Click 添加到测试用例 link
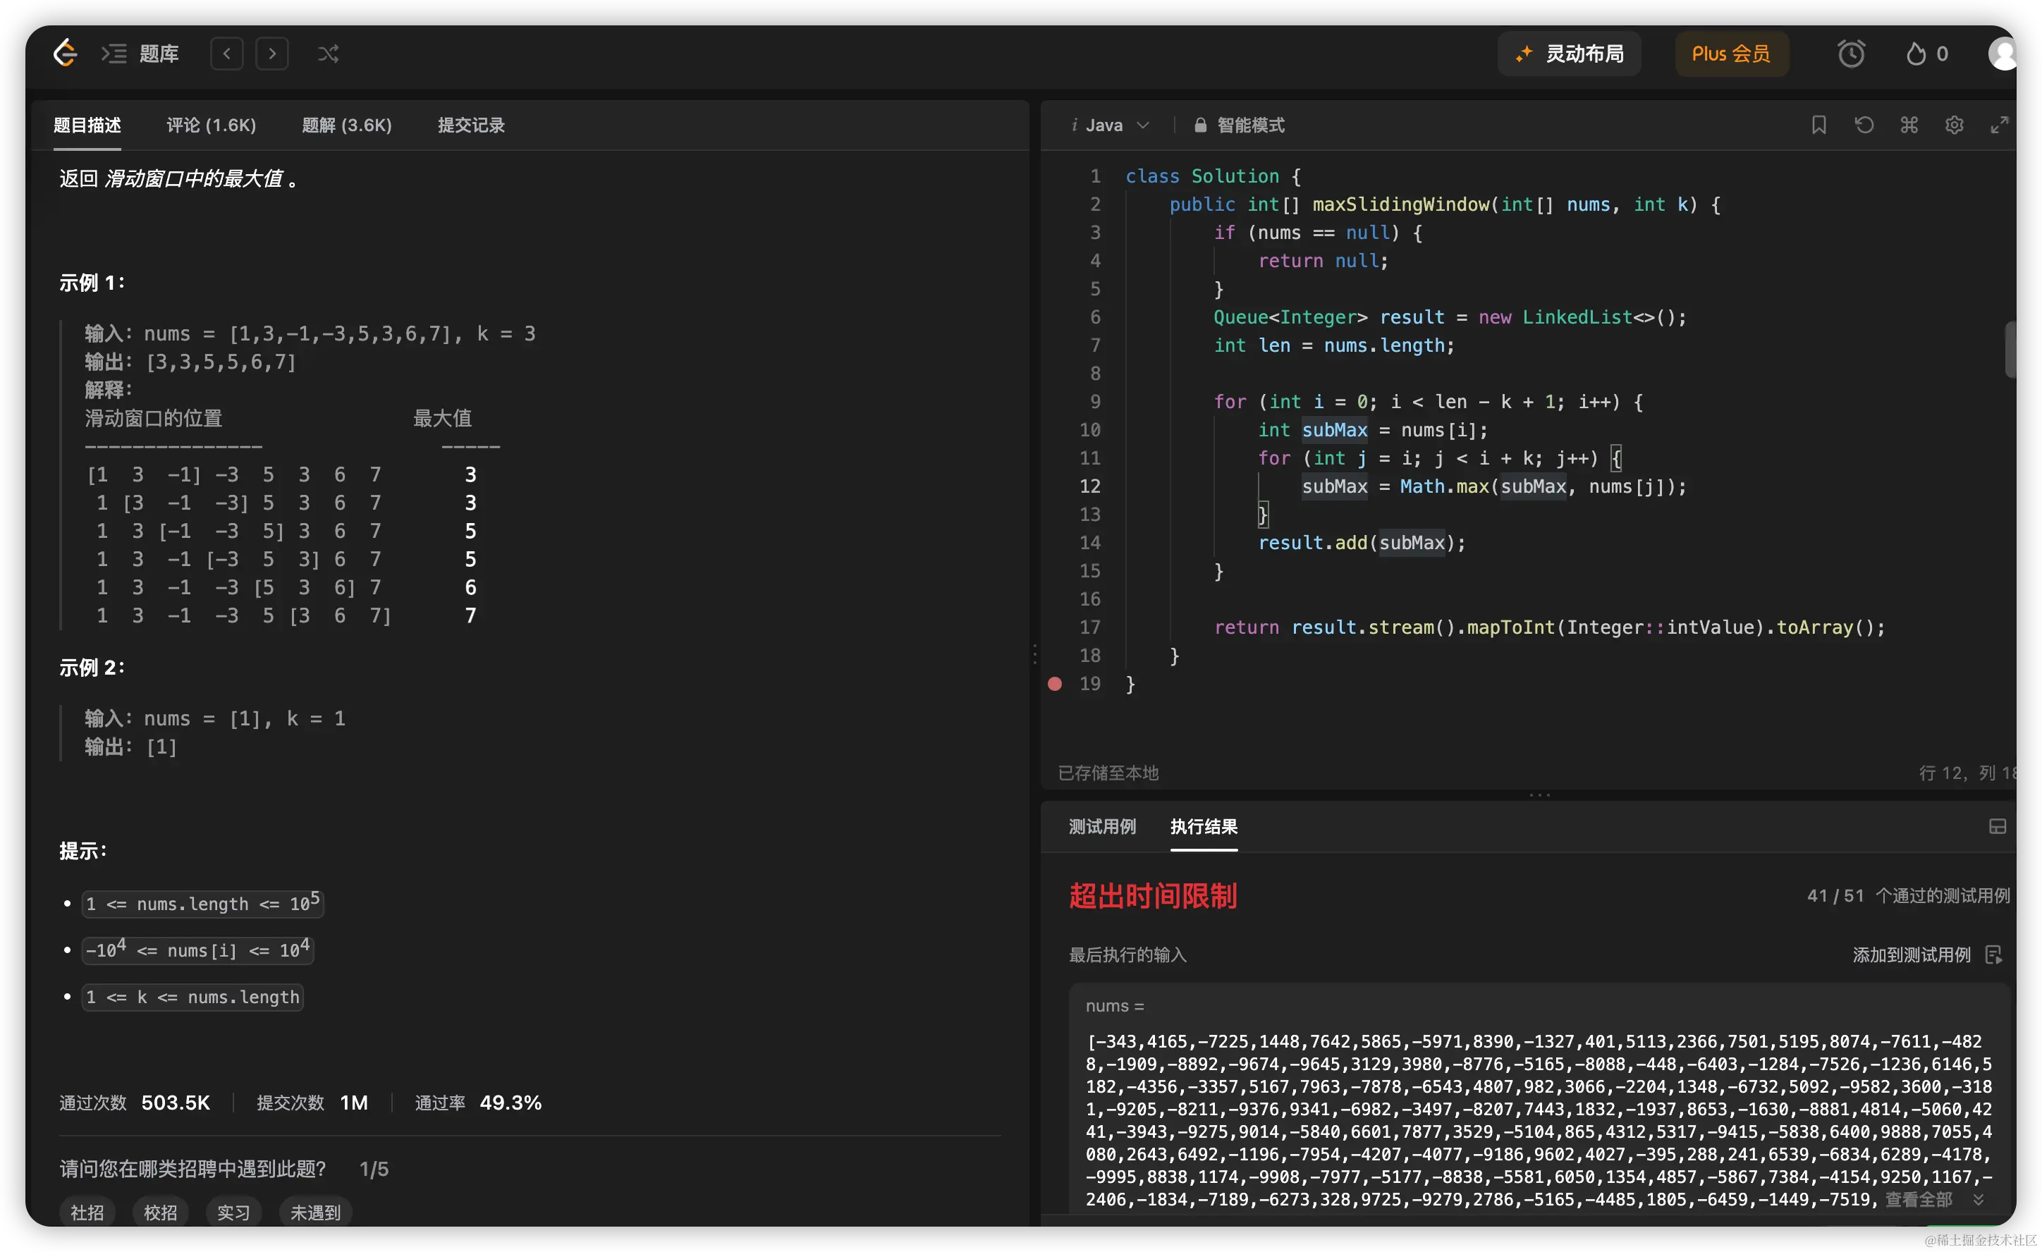The image size is (2042, 1252). [x=1911, y=955]
